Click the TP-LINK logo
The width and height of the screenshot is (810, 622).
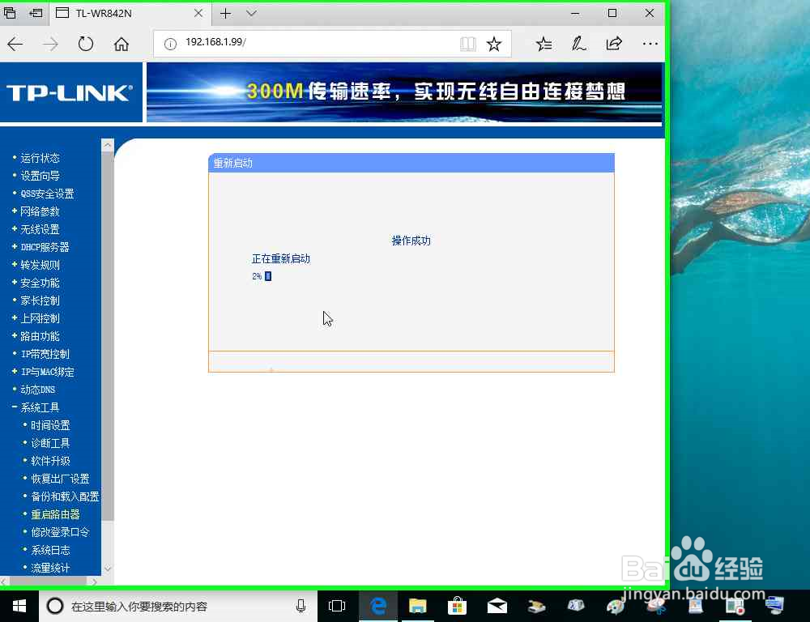coord(70,92)
